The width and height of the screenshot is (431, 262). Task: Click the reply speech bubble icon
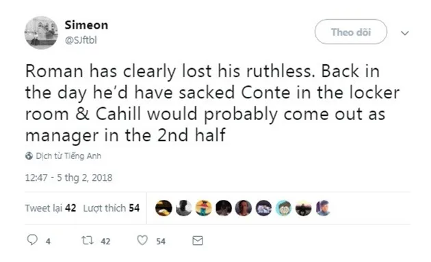32,239
